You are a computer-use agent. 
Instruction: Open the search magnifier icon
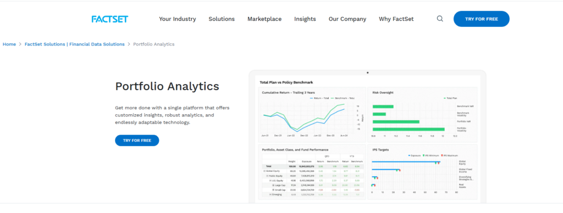(x=440, y=19)
